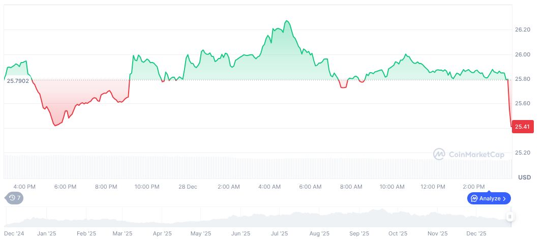Click Dec '24 at the navigator start
This screenshot has width=545, height=239.
14,233
